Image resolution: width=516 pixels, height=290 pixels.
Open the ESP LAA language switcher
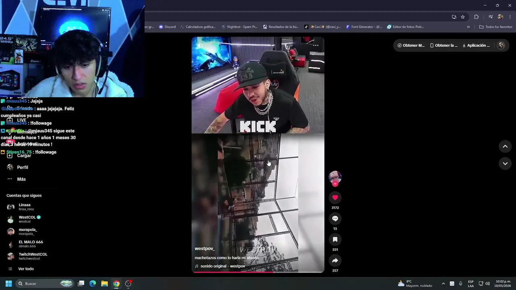(x=471, y=284)
